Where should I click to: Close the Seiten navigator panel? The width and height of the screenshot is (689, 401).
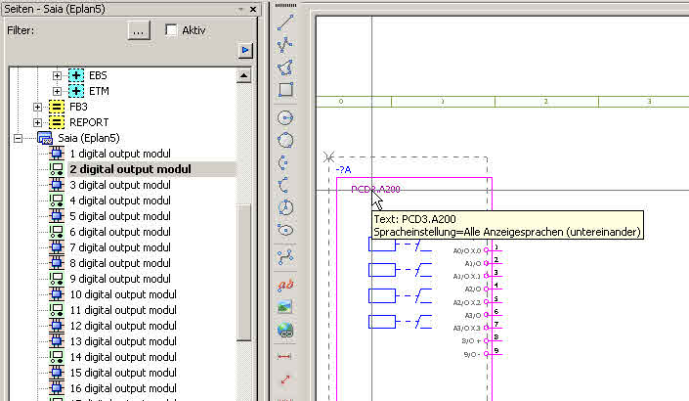point(253,9)
